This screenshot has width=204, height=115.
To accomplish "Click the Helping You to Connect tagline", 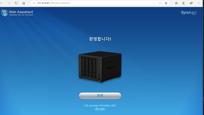I will coord(21,15).
